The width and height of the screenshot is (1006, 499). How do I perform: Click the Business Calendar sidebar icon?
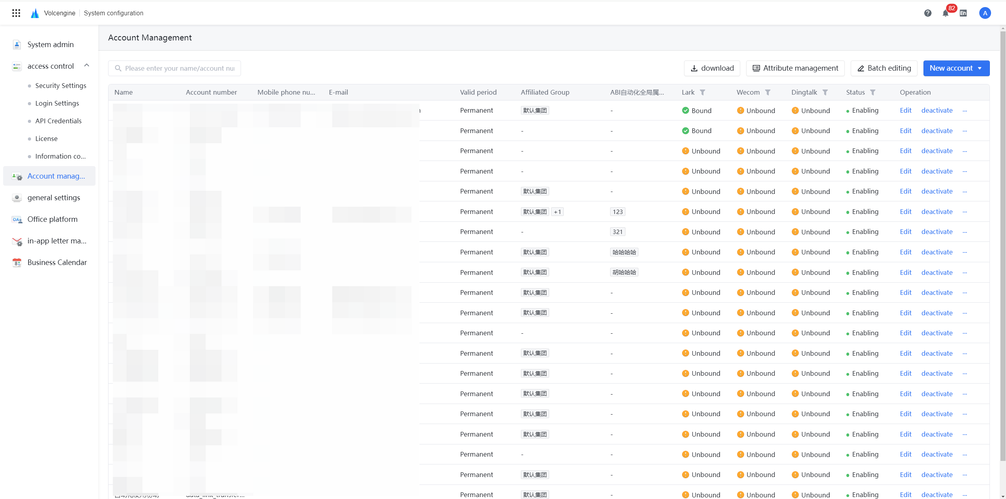coord(17,263)
